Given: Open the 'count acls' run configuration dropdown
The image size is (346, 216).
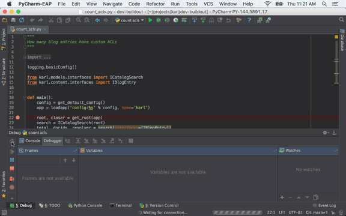Looking at the screenshot, I should (129, 20).
